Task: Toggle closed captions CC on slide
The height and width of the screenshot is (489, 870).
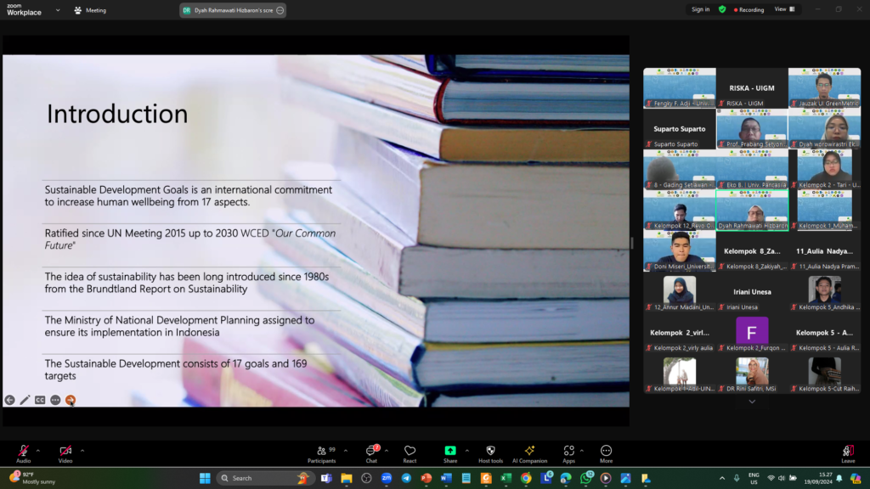Action: point(40,400)
